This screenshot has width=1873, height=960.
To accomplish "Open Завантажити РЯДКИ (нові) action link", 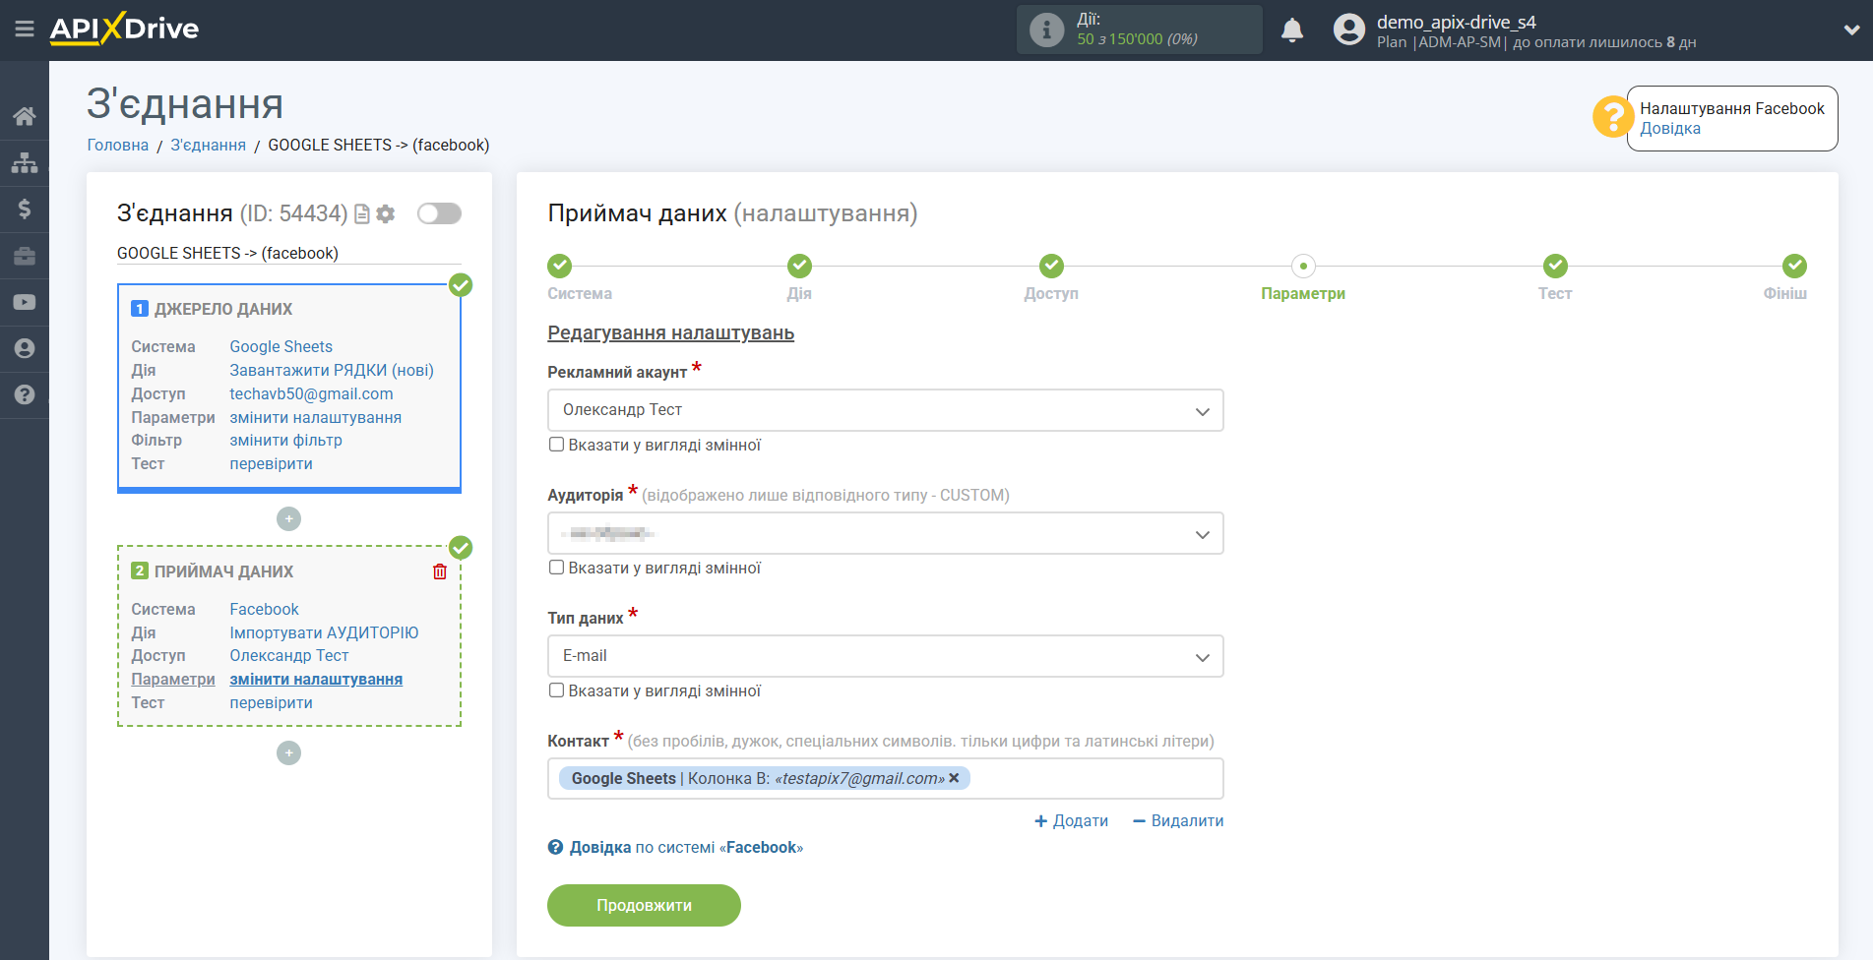I will tap(332, 370).
